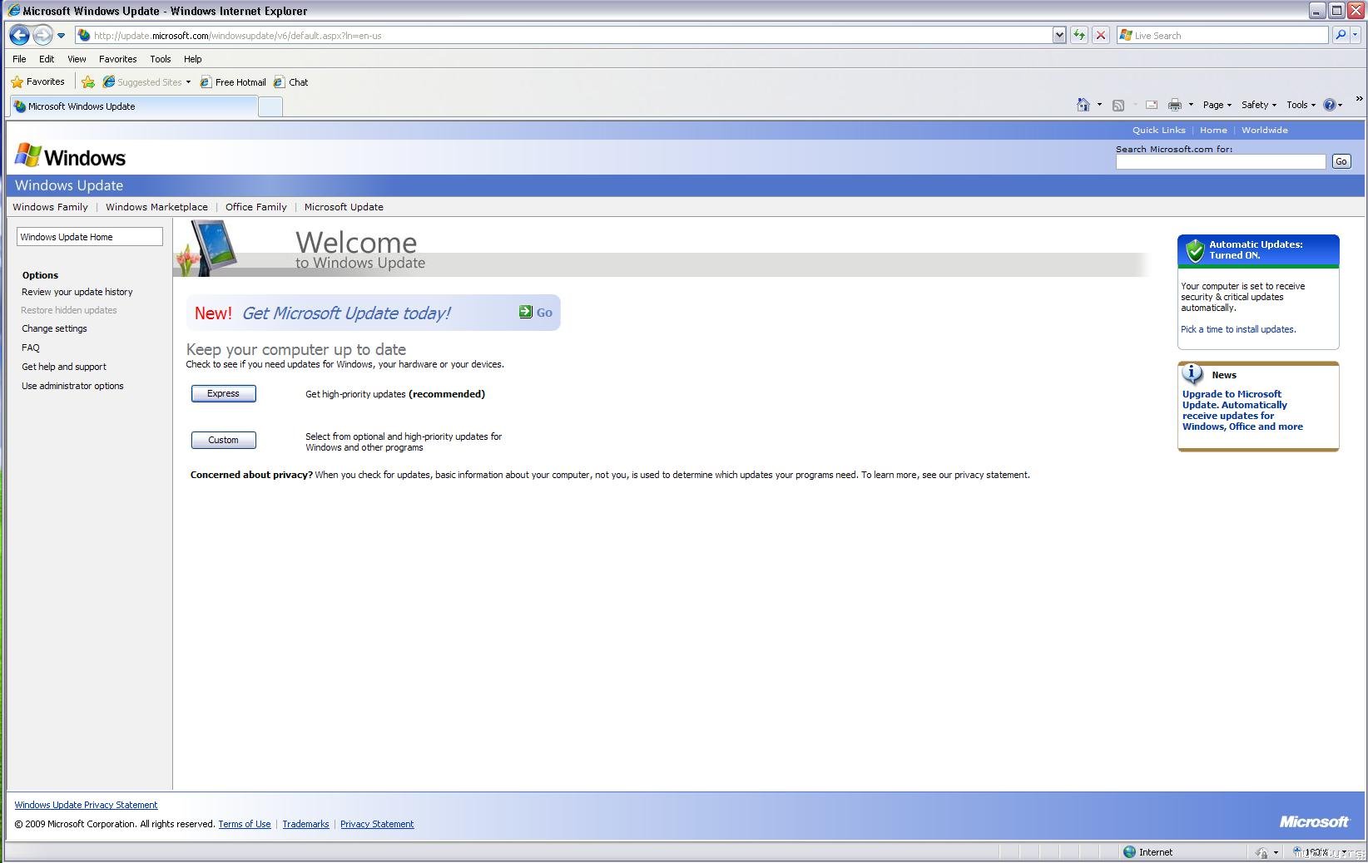Open the Edit menu
Viewport: 1368px width, 863px height.
coord(47,59)
